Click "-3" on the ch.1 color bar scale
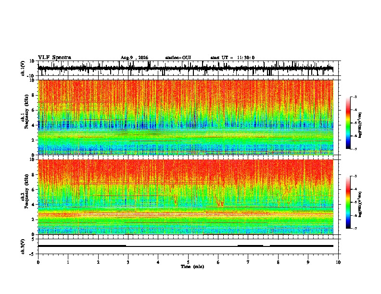 tap(355, 97)
